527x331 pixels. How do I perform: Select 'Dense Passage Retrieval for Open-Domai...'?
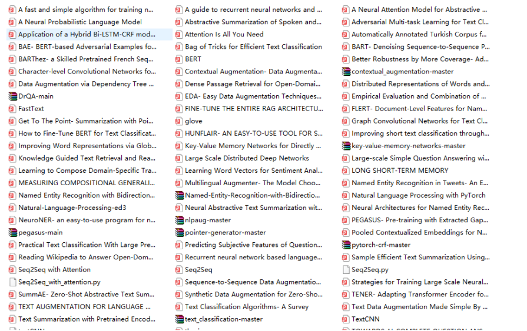[x=253, y=84]
